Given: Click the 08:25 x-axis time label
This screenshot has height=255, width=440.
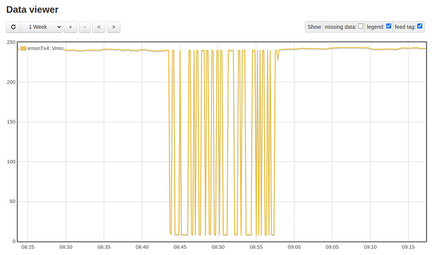Looking at the screenshot, I should coord(28,247).
